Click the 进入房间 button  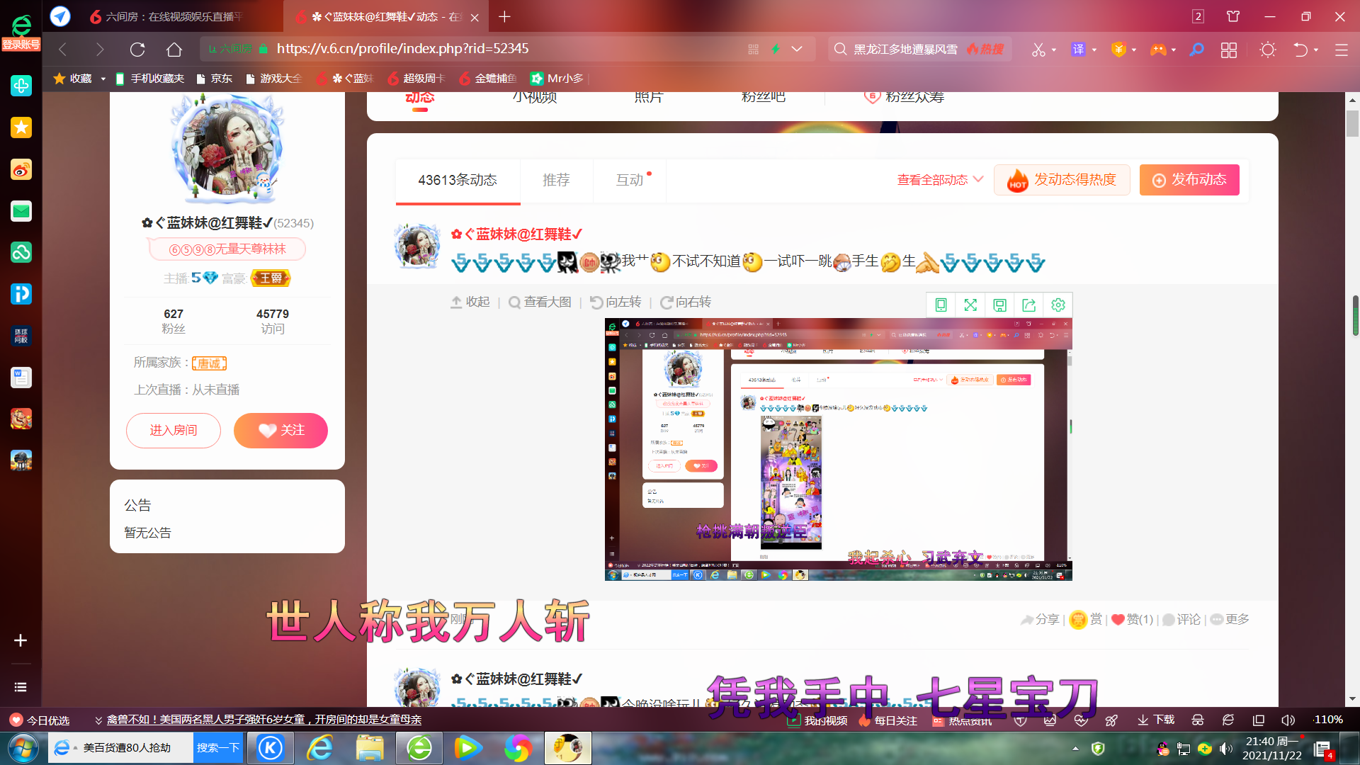tap(174, 431)
